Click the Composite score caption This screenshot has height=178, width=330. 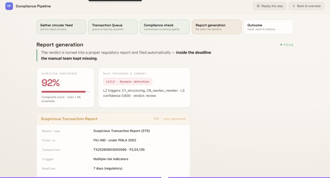pyautogui.click(x=61, y=99)
